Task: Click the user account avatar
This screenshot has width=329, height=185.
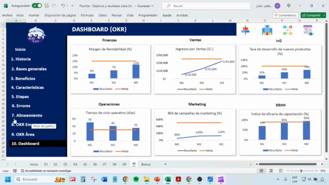Action: click(278, 6)
